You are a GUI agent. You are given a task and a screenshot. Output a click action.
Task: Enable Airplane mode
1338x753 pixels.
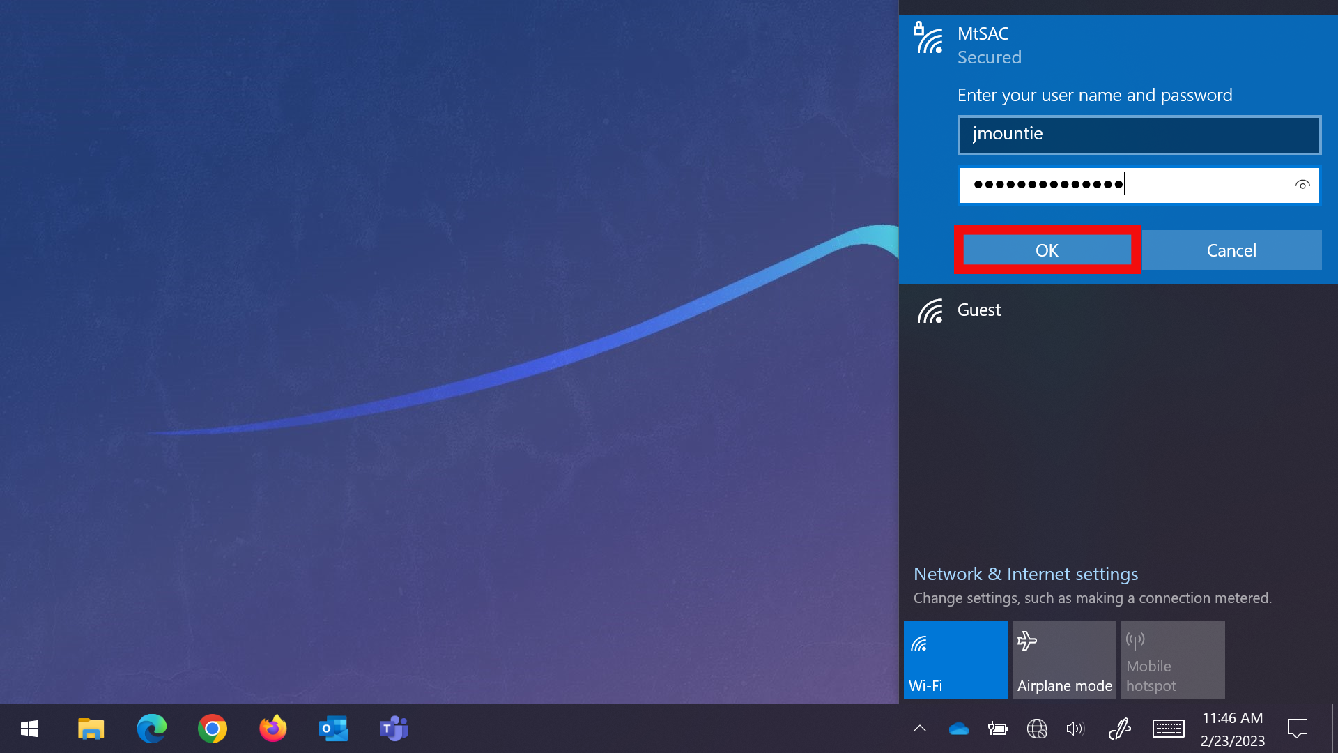1064,660
